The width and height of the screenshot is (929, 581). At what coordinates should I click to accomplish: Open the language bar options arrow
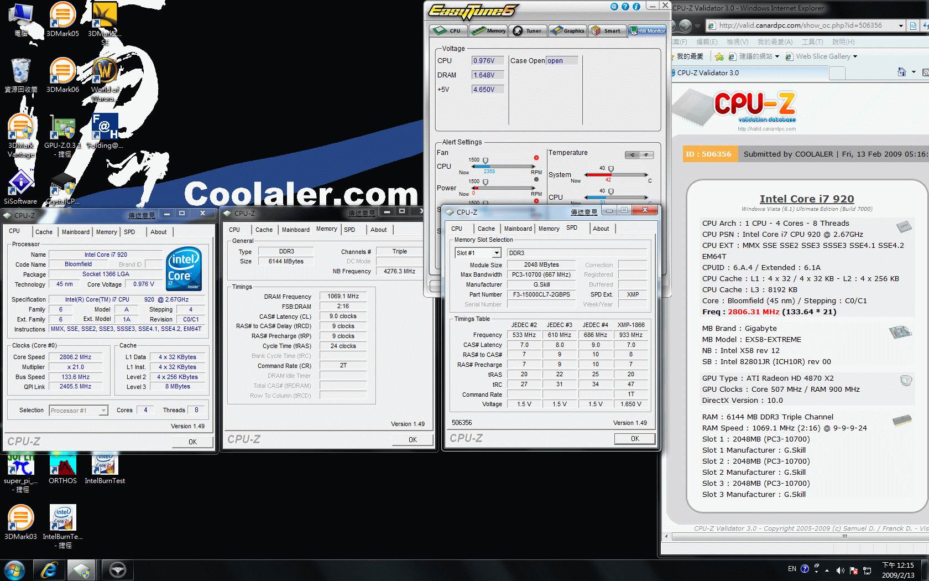pos(816,572)
